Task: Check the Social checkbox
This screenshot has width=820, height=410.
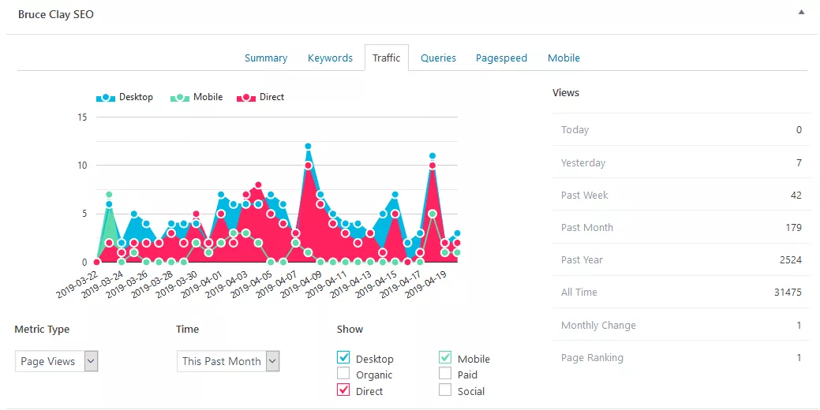Action: [x=445, y=390]
